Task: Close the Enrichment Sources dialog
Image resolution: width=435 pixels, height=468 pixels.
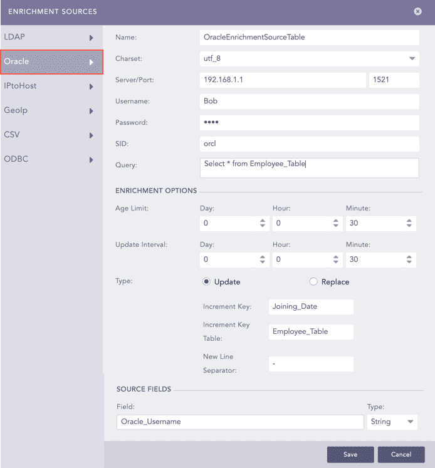Action: (x=418, y=11)
